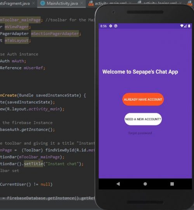Tap the emulator Back navigation triangle
This screenshot has height=210, width=194.
click(x=118, y=184)
